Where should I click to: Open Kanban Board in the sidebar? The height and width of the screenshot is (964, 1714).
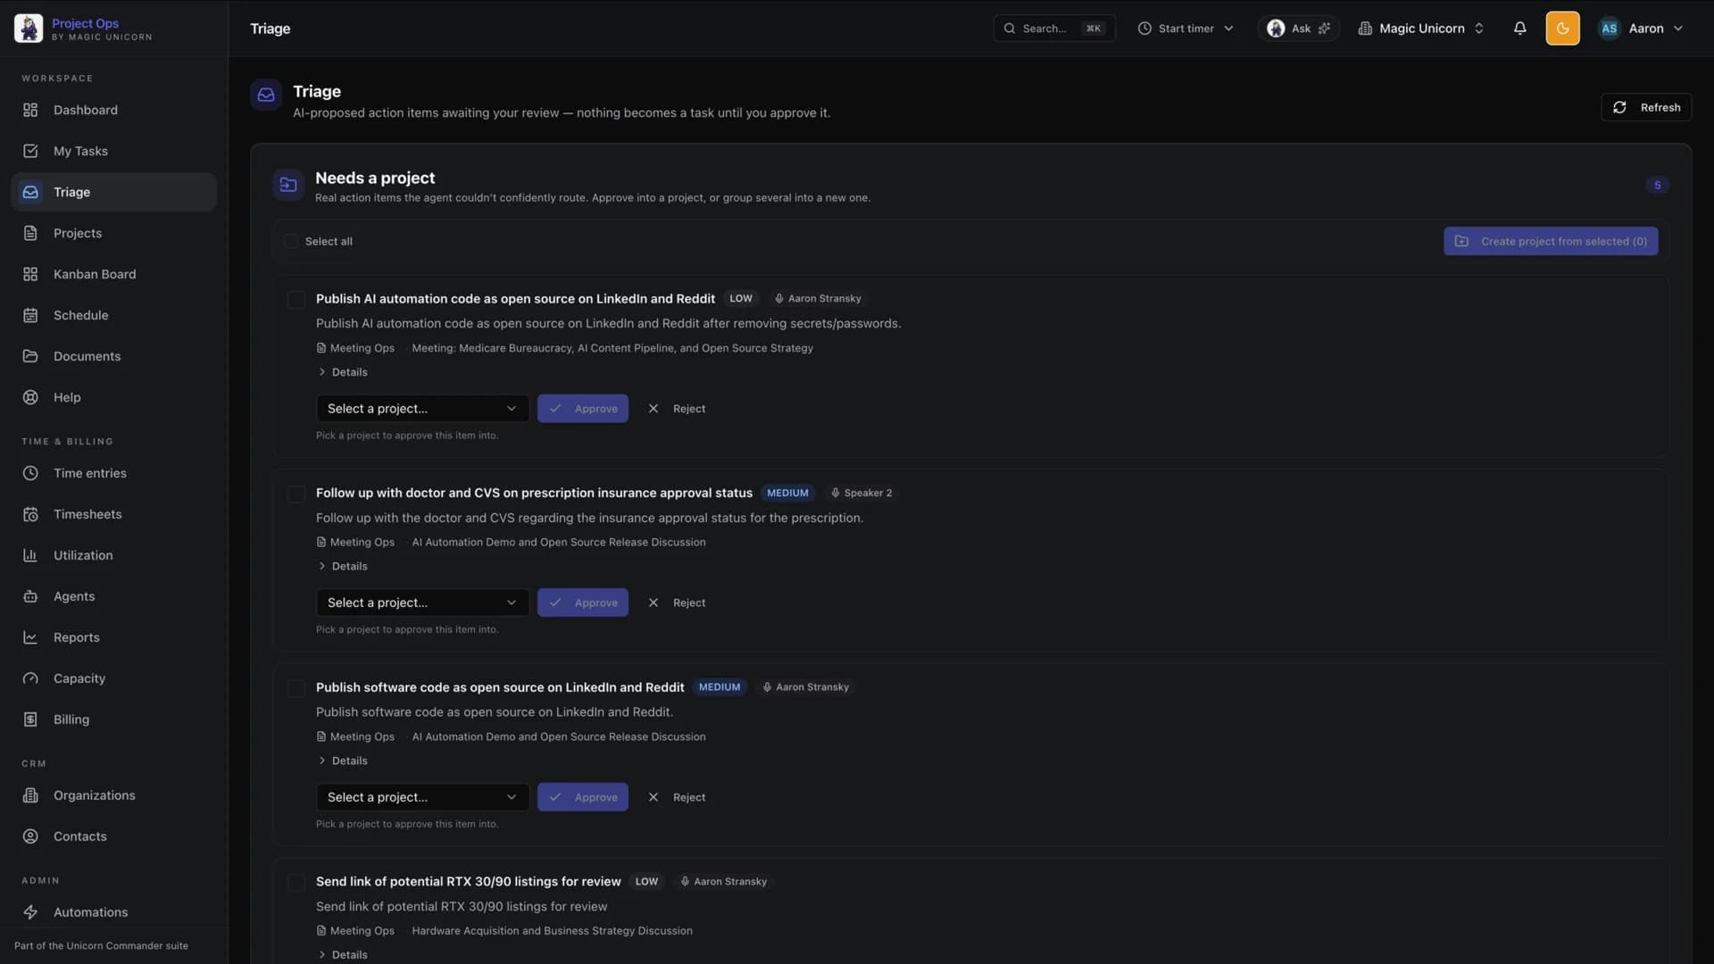[x=113, y=274]
